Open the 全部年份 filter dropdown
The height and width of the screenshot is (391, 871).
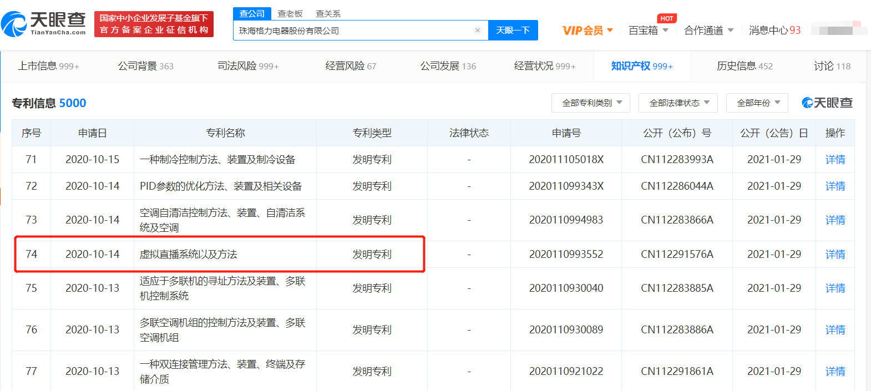[x=757, y=103]
